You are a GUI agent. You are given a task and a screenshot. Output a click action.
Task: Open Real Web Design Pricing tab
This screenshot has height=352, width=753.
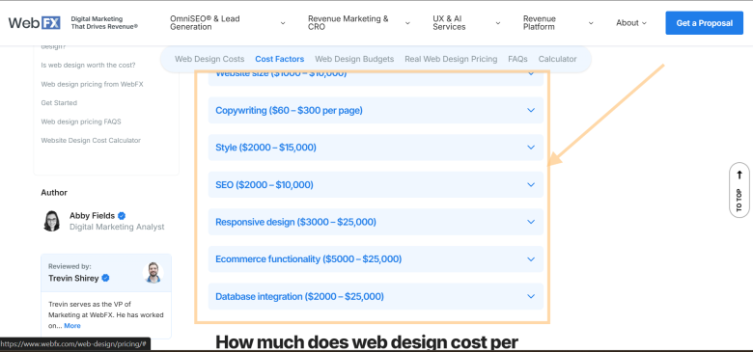pos(451,59)
